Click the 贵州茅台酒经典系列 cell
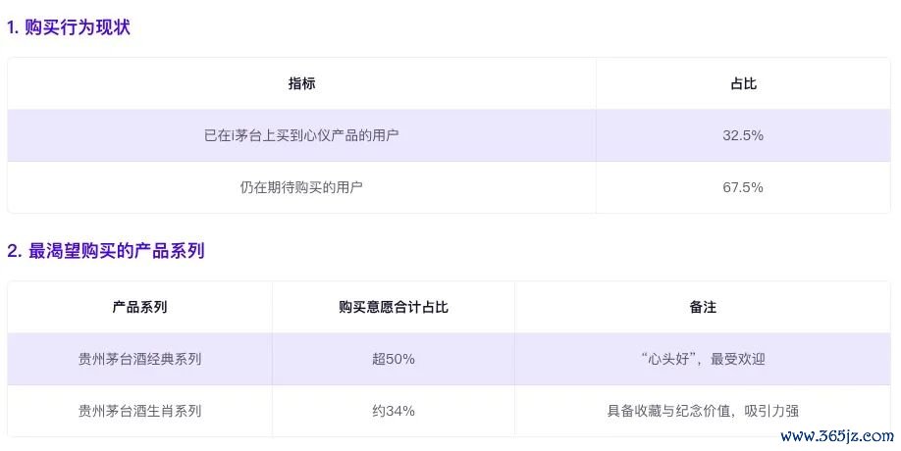Viewport: 901px width, 451px height. 139,359
